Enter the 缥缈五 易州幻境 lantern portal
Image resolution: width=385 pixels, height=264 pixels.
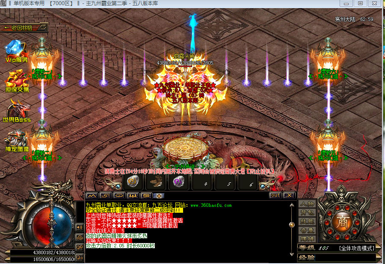tap(328, 144)
